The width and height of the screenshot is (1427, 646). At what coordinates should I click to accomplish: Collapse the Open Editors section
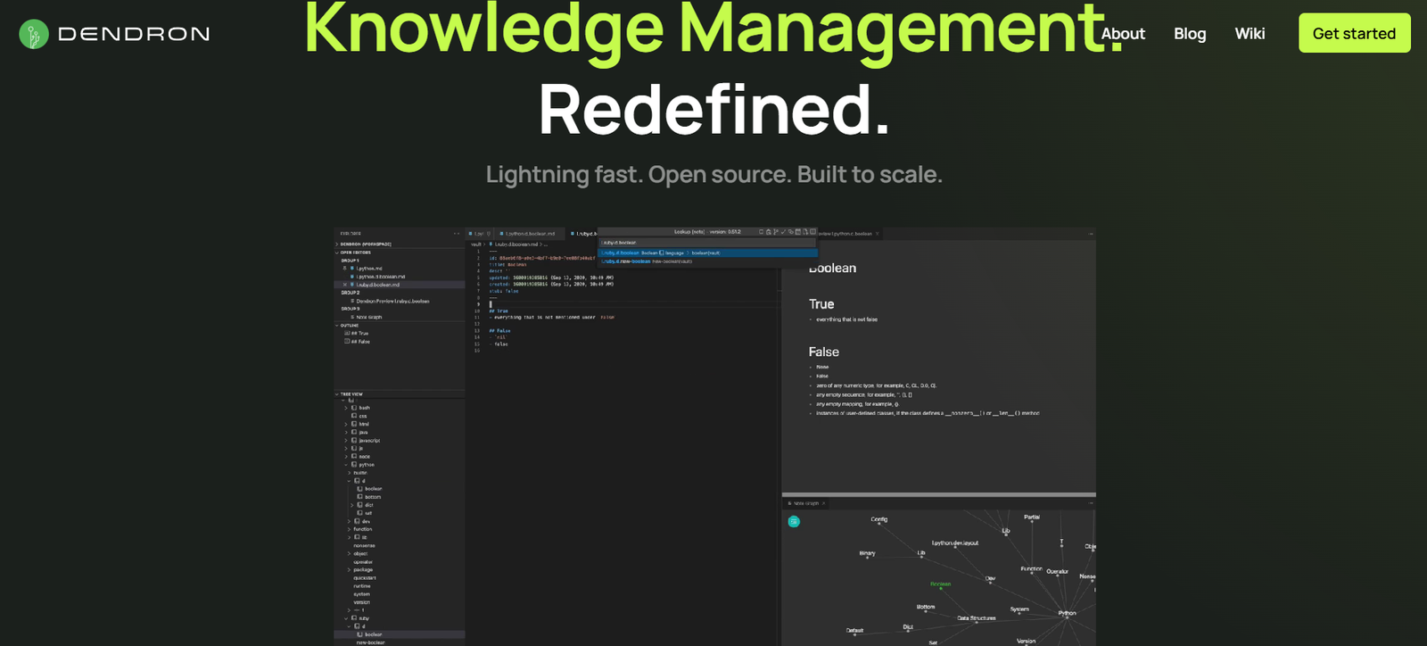click(337, 253)
